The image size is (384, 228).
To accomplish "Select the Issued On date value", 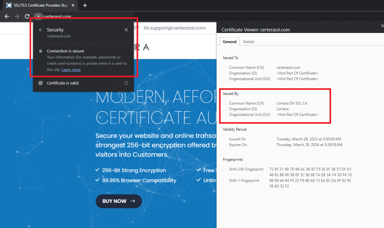I will click(309, 139).
